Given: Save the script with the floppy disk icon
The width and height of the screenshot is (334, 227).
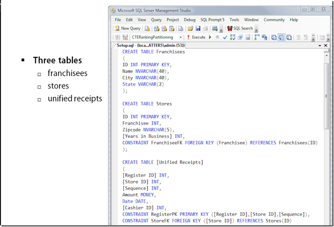Looking at the screenshot, I should pos(198,29).
